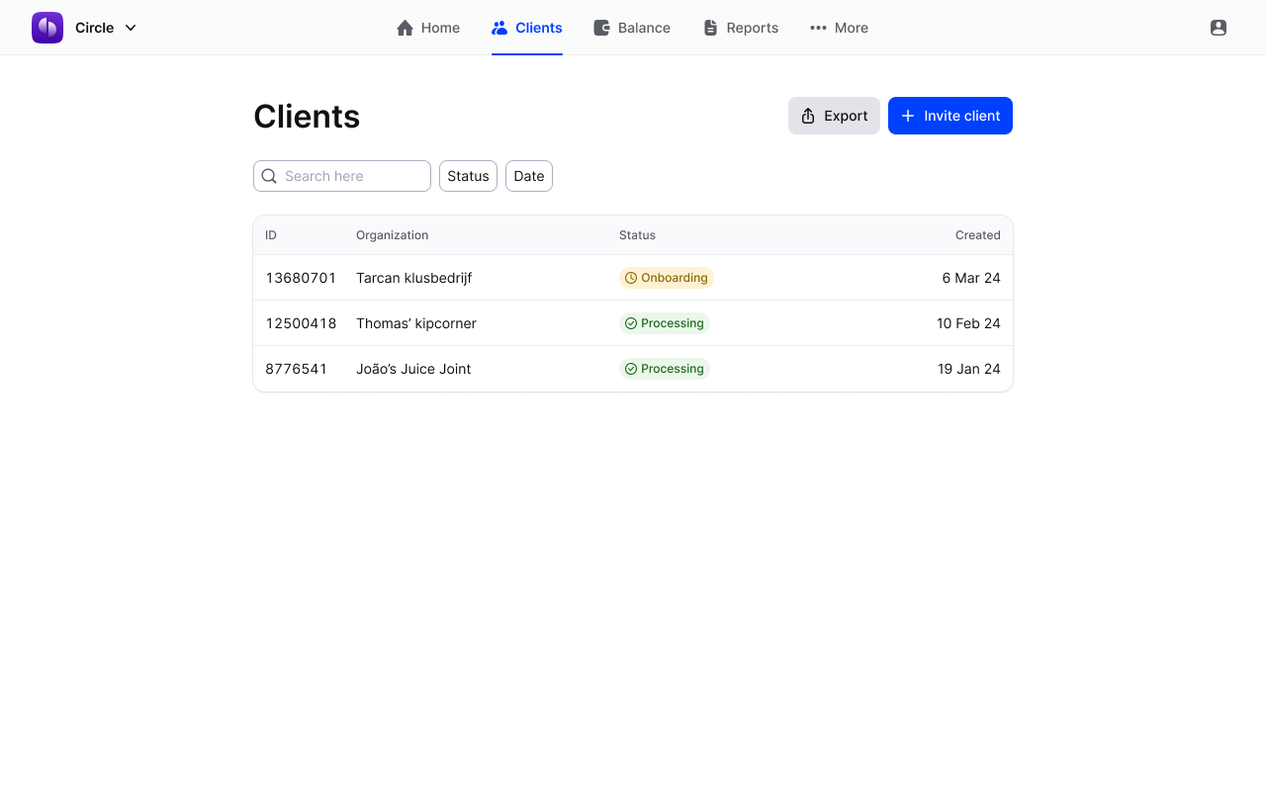
Task: Select the Clients tab label
Action: point(539,28)
